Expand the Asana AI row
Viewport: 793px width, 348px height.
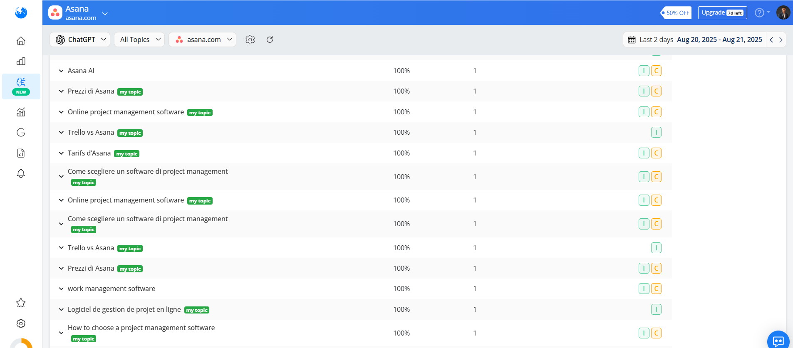pos(61,71)
